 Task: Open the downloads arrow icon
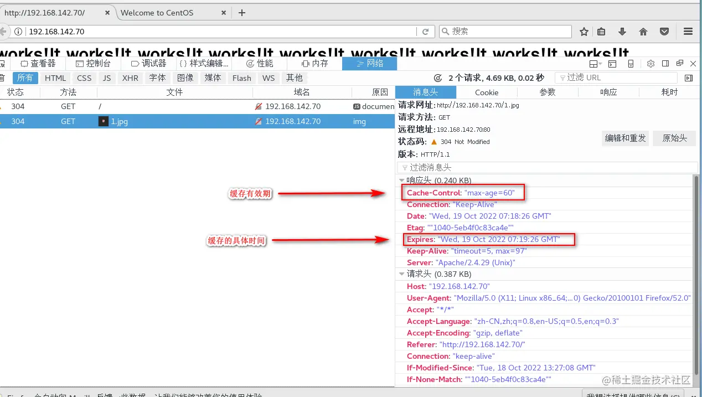(x=622, y=32)
